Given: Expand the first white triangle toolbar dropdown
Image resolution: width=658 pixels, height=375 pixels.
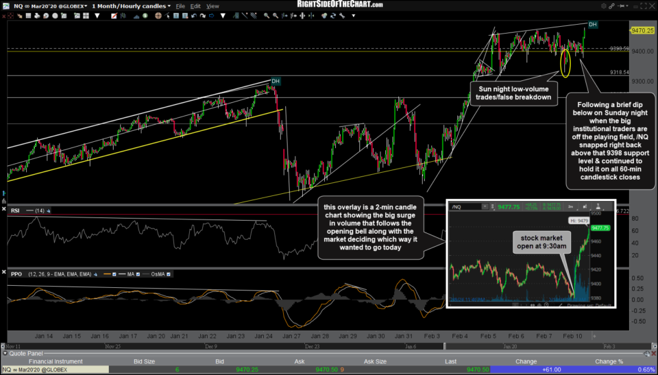Looking at the screenshot, I should click(97, 16).
